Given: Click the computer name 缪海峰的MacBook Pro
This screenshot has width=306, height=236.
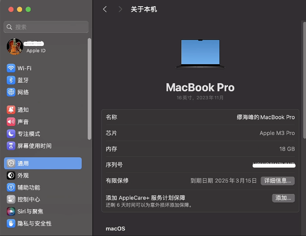Looking at the screenshot, I should click(266, 117).
